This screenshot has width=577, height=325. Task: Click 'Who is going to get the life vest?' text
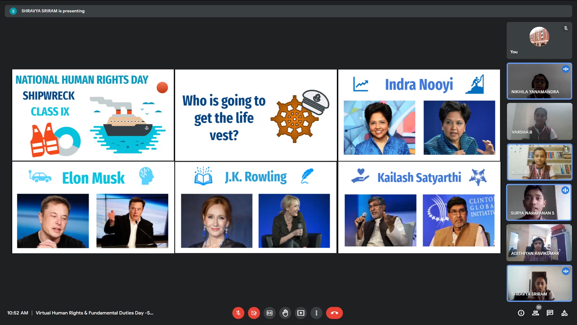pyautogui.click(x=224, y=118)
